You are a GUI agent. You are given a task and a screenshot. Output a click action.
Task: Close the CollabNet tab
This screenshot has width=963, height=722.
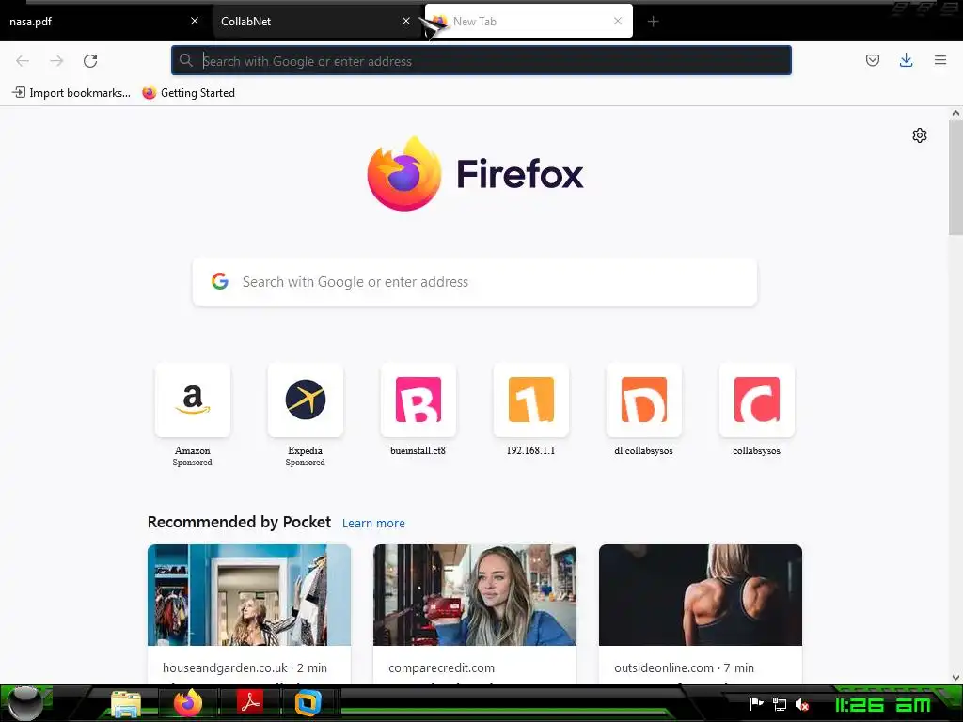click(406, 21)
